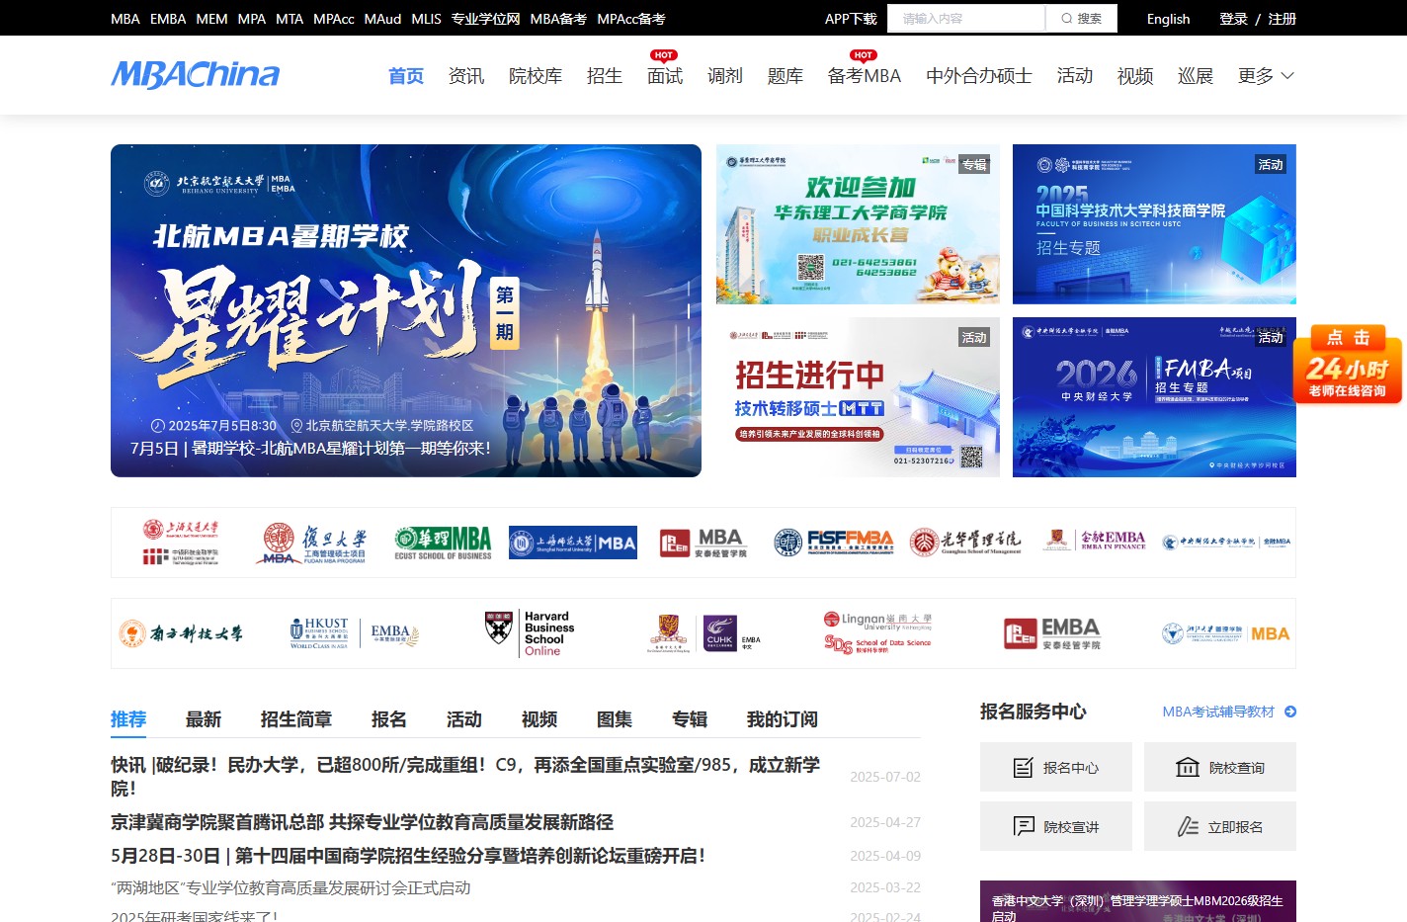Open the 调剂 navigation item
The width and height of the screenshot is (1407, 922).
(725, 76)
